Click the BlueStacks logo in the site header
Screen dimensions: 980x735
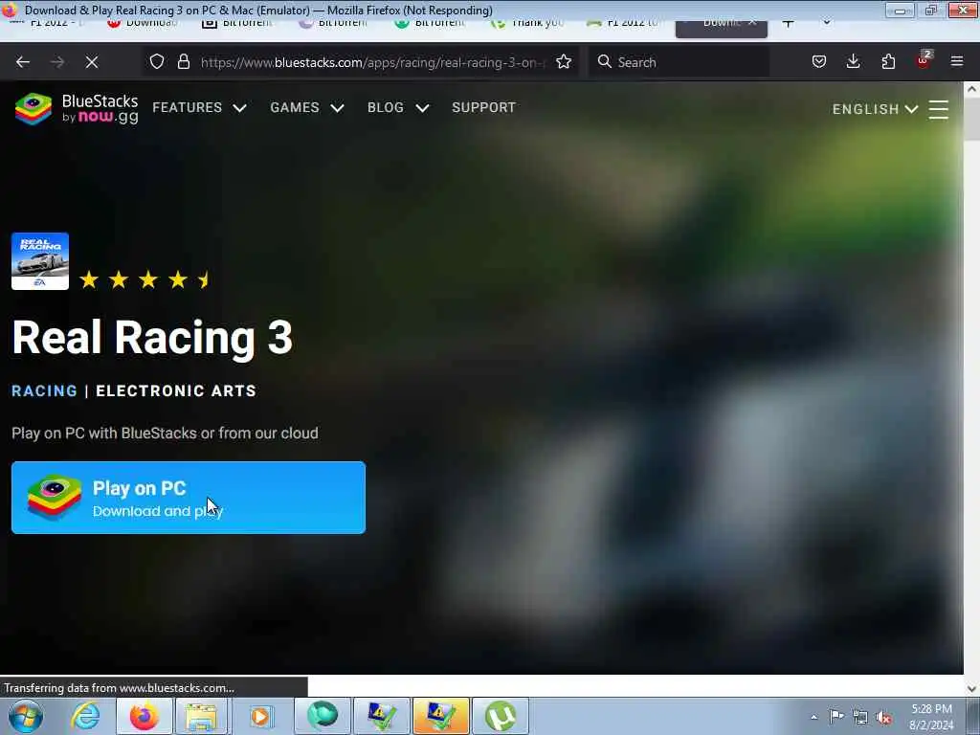point(77,109)
